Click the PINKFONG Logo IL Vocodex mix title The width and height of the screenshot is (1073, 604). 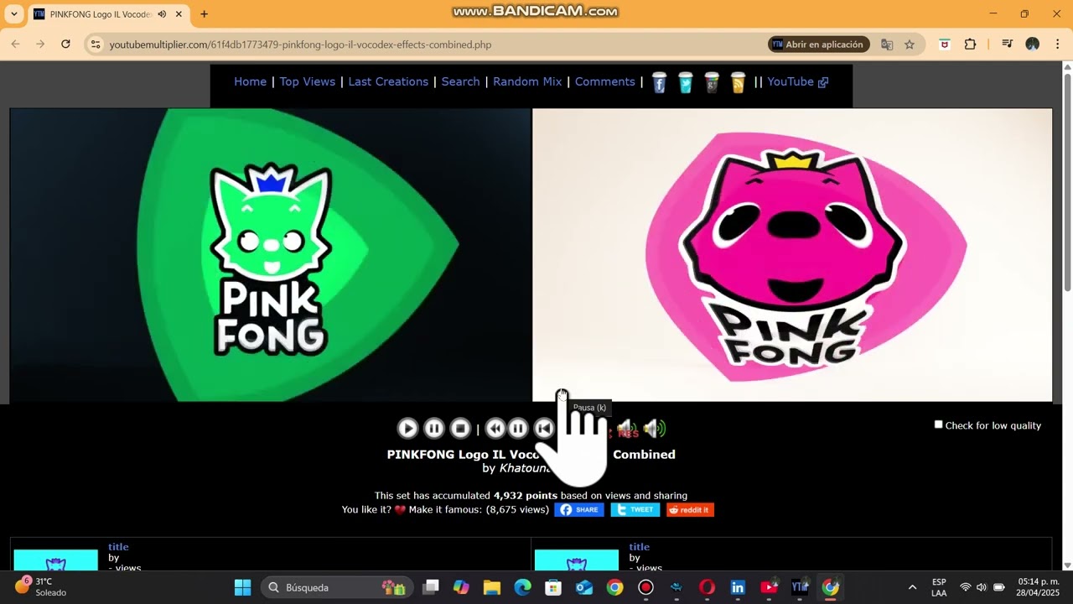pos(531,454)
